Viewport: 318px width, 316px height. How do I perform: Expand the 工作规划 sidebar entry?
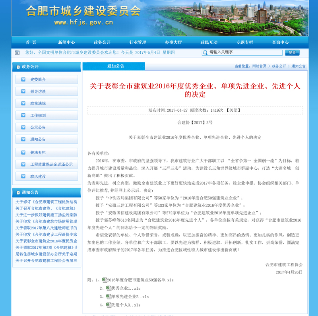click(x=38, y=115)
